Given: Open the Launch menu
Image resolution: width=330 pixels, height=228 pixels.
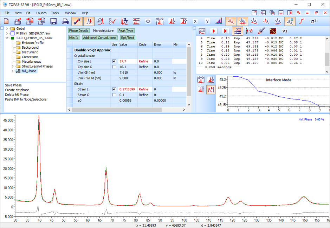Looking at the screenshot, I should click(41, 13).
